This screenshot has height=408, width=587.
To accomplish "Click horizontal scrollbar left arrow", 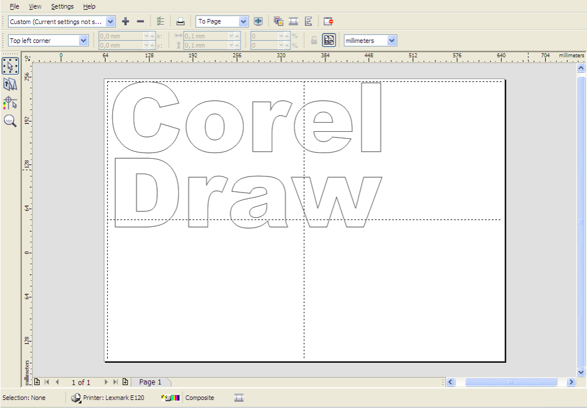I will coord(450,382).
